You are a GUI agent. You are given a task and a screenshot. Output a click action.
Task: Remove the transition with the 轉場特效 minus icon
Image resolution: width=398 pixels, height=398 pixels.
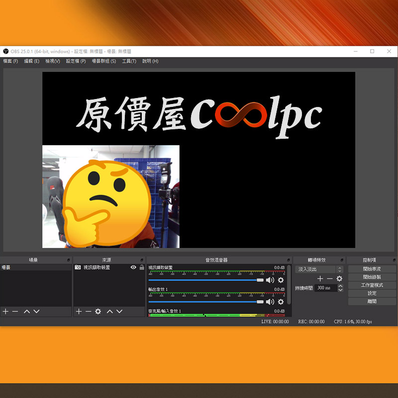pos(330,279)
